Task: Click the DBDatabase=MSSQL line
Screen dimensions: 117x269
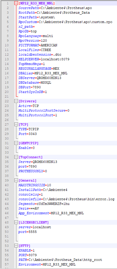Action: (x=35, y=83)
